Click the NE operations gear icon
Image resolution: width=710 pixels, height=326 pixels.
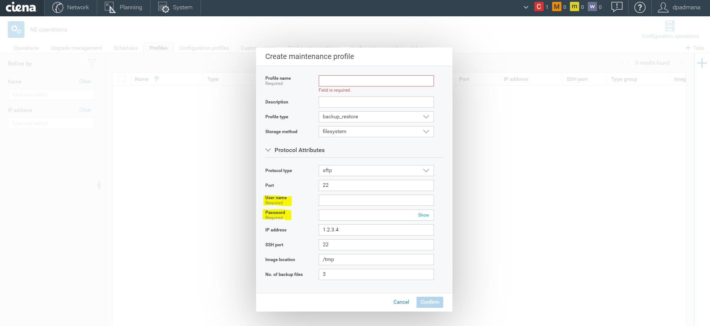[x=16, y=29]
